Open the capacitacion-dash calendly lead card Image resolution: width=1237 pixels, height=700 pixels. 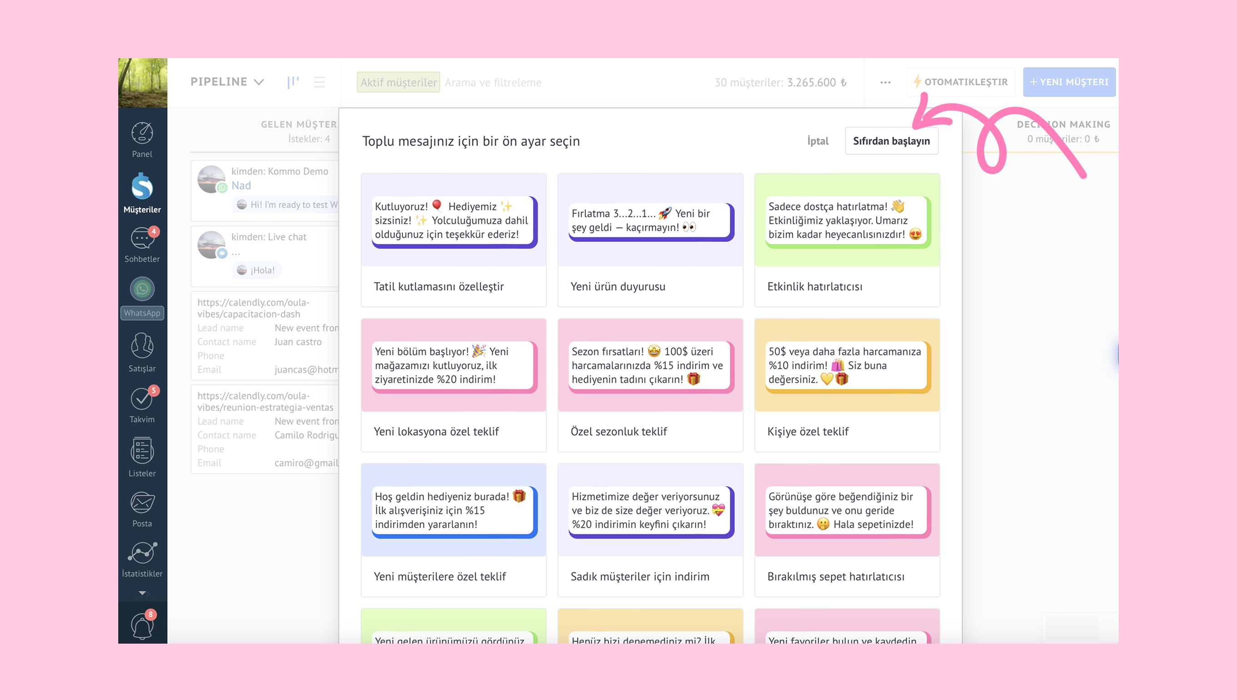tap(266, 336)
